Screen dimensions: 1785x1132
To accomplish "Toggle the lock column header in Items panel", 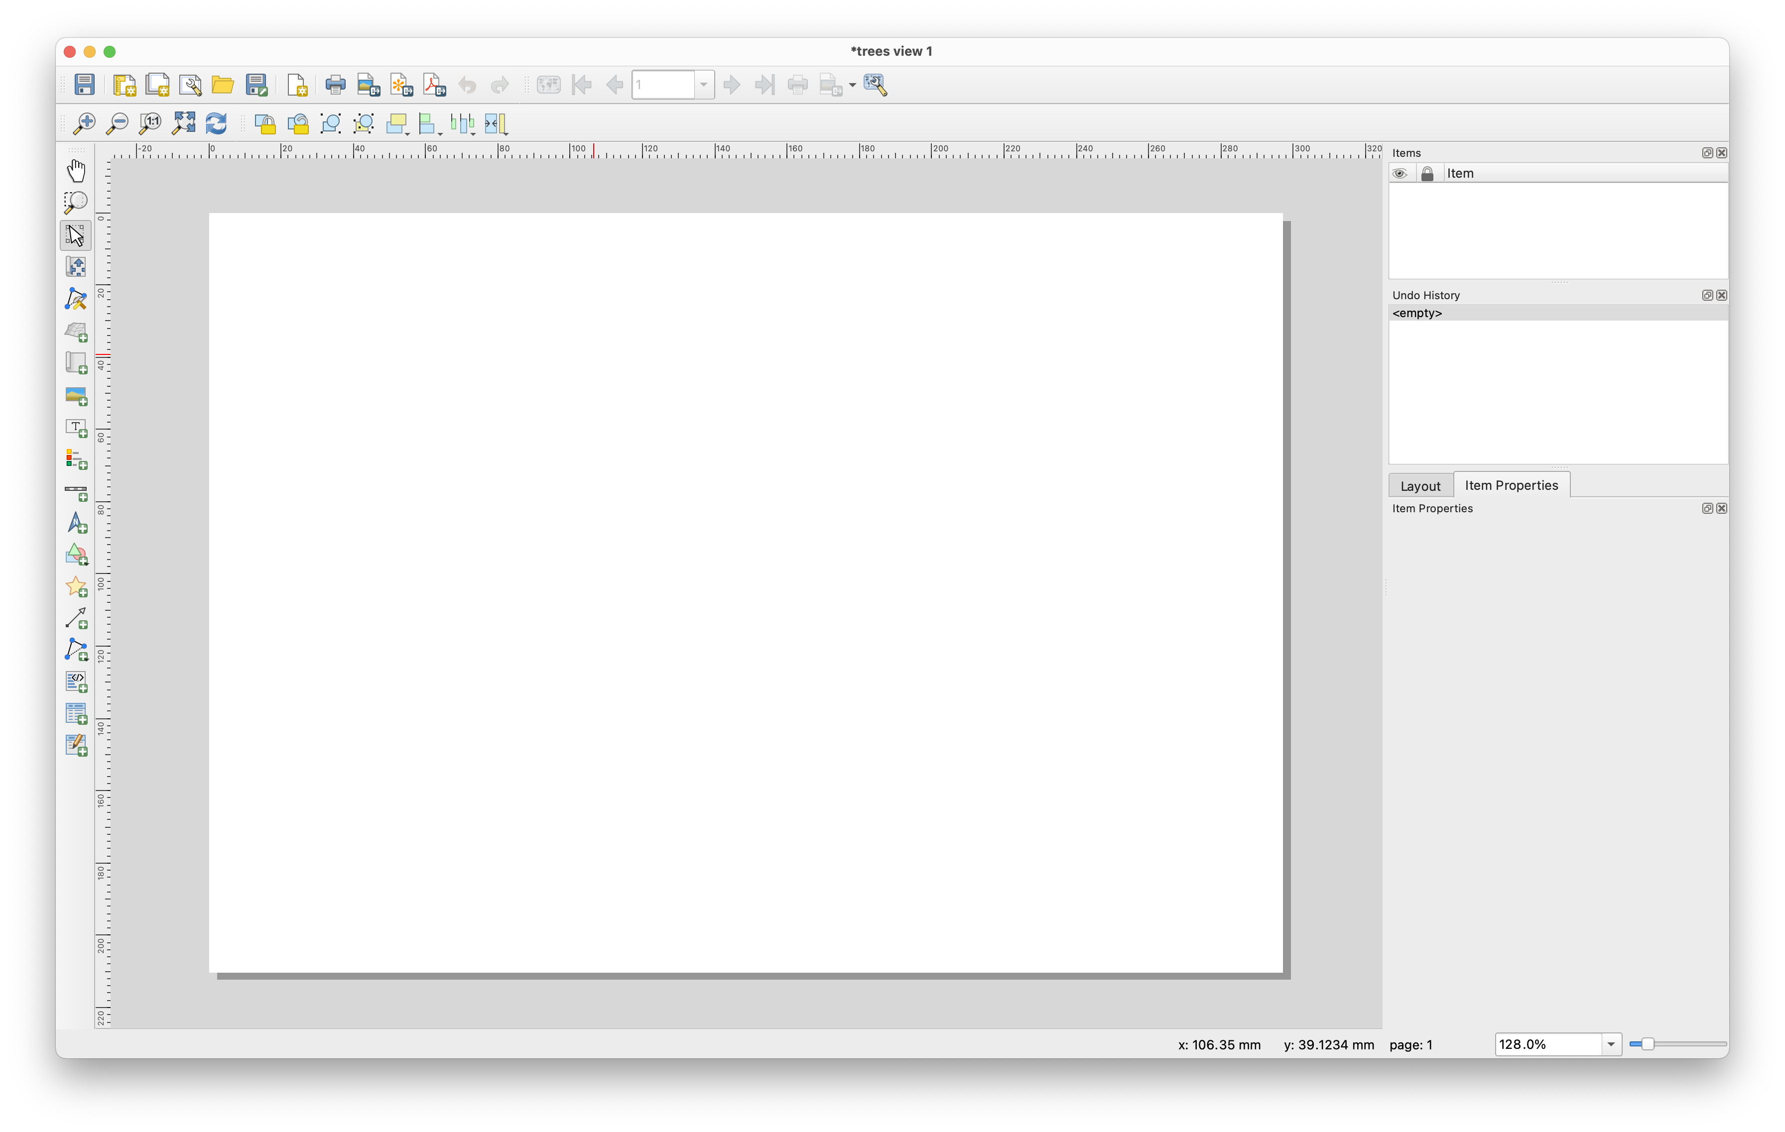I will click(x=1428, y=173).
